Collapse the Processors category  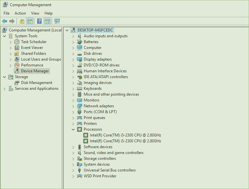click(x=73, y=129)
